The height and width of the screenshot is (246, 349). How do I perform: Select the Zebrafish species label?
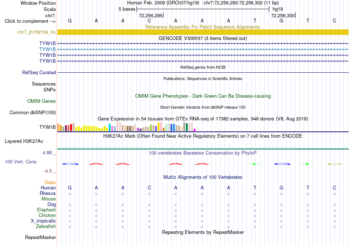pos(46,226)
